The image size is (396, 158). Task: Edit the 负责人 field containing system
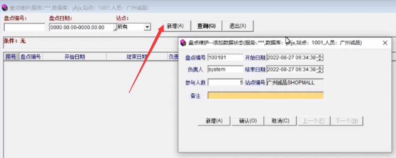point(225,69)
